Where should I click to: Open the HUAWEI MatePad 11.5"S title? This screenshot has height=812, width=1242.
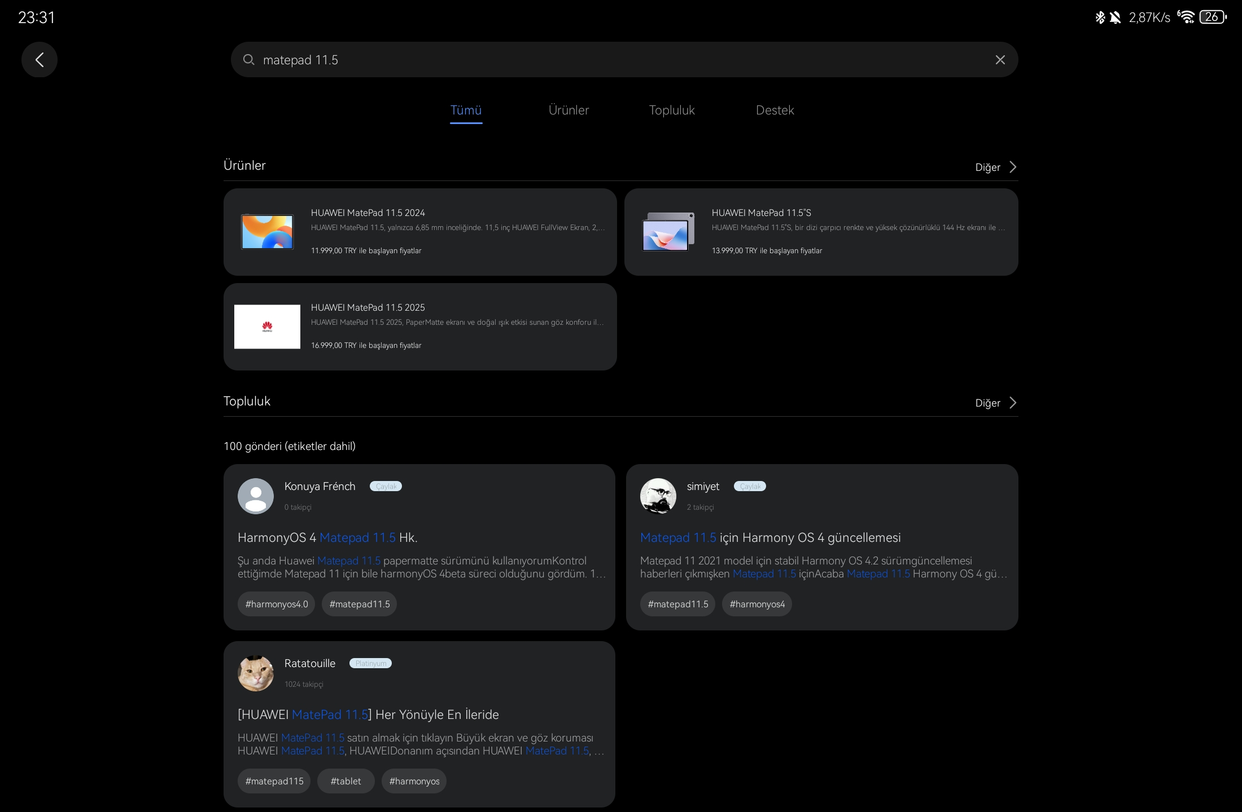761,213
